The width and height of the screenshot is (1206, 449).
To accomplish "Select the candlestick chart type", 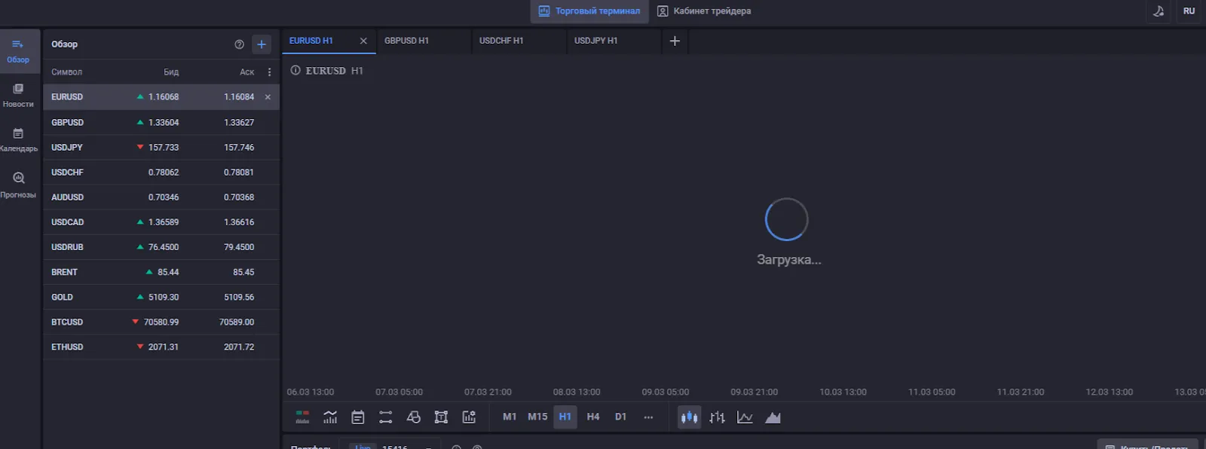I will (x=689, y=417).
